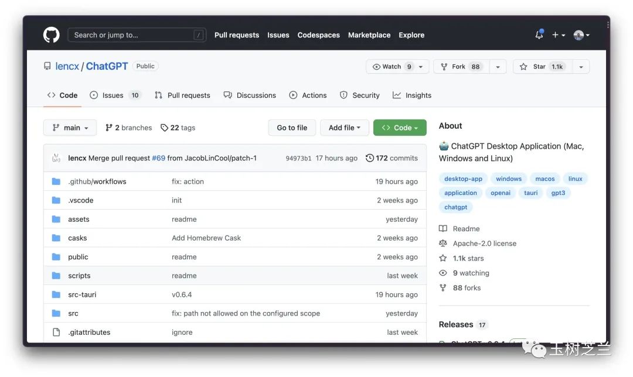Click the .github/workflows folder icon
633x377 pixels.
56,181
